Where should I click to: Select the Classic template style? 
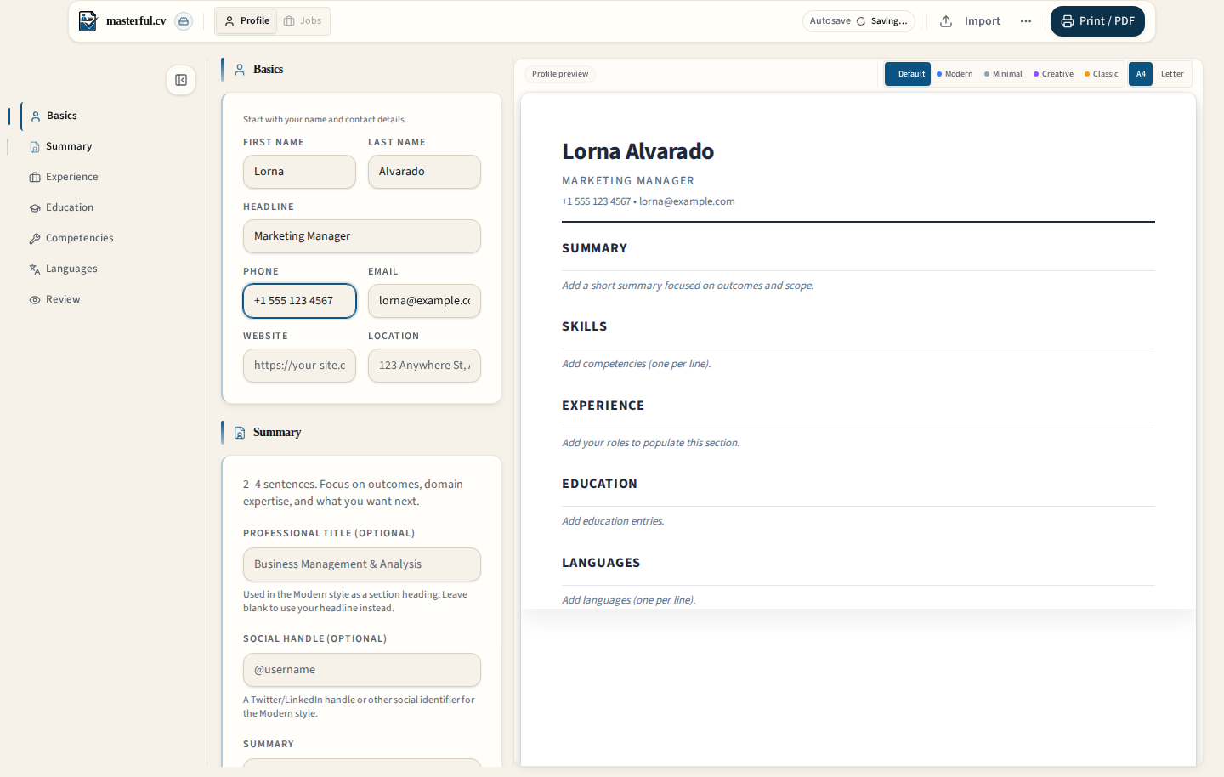pyautogui.click(x=1102, y=74)
